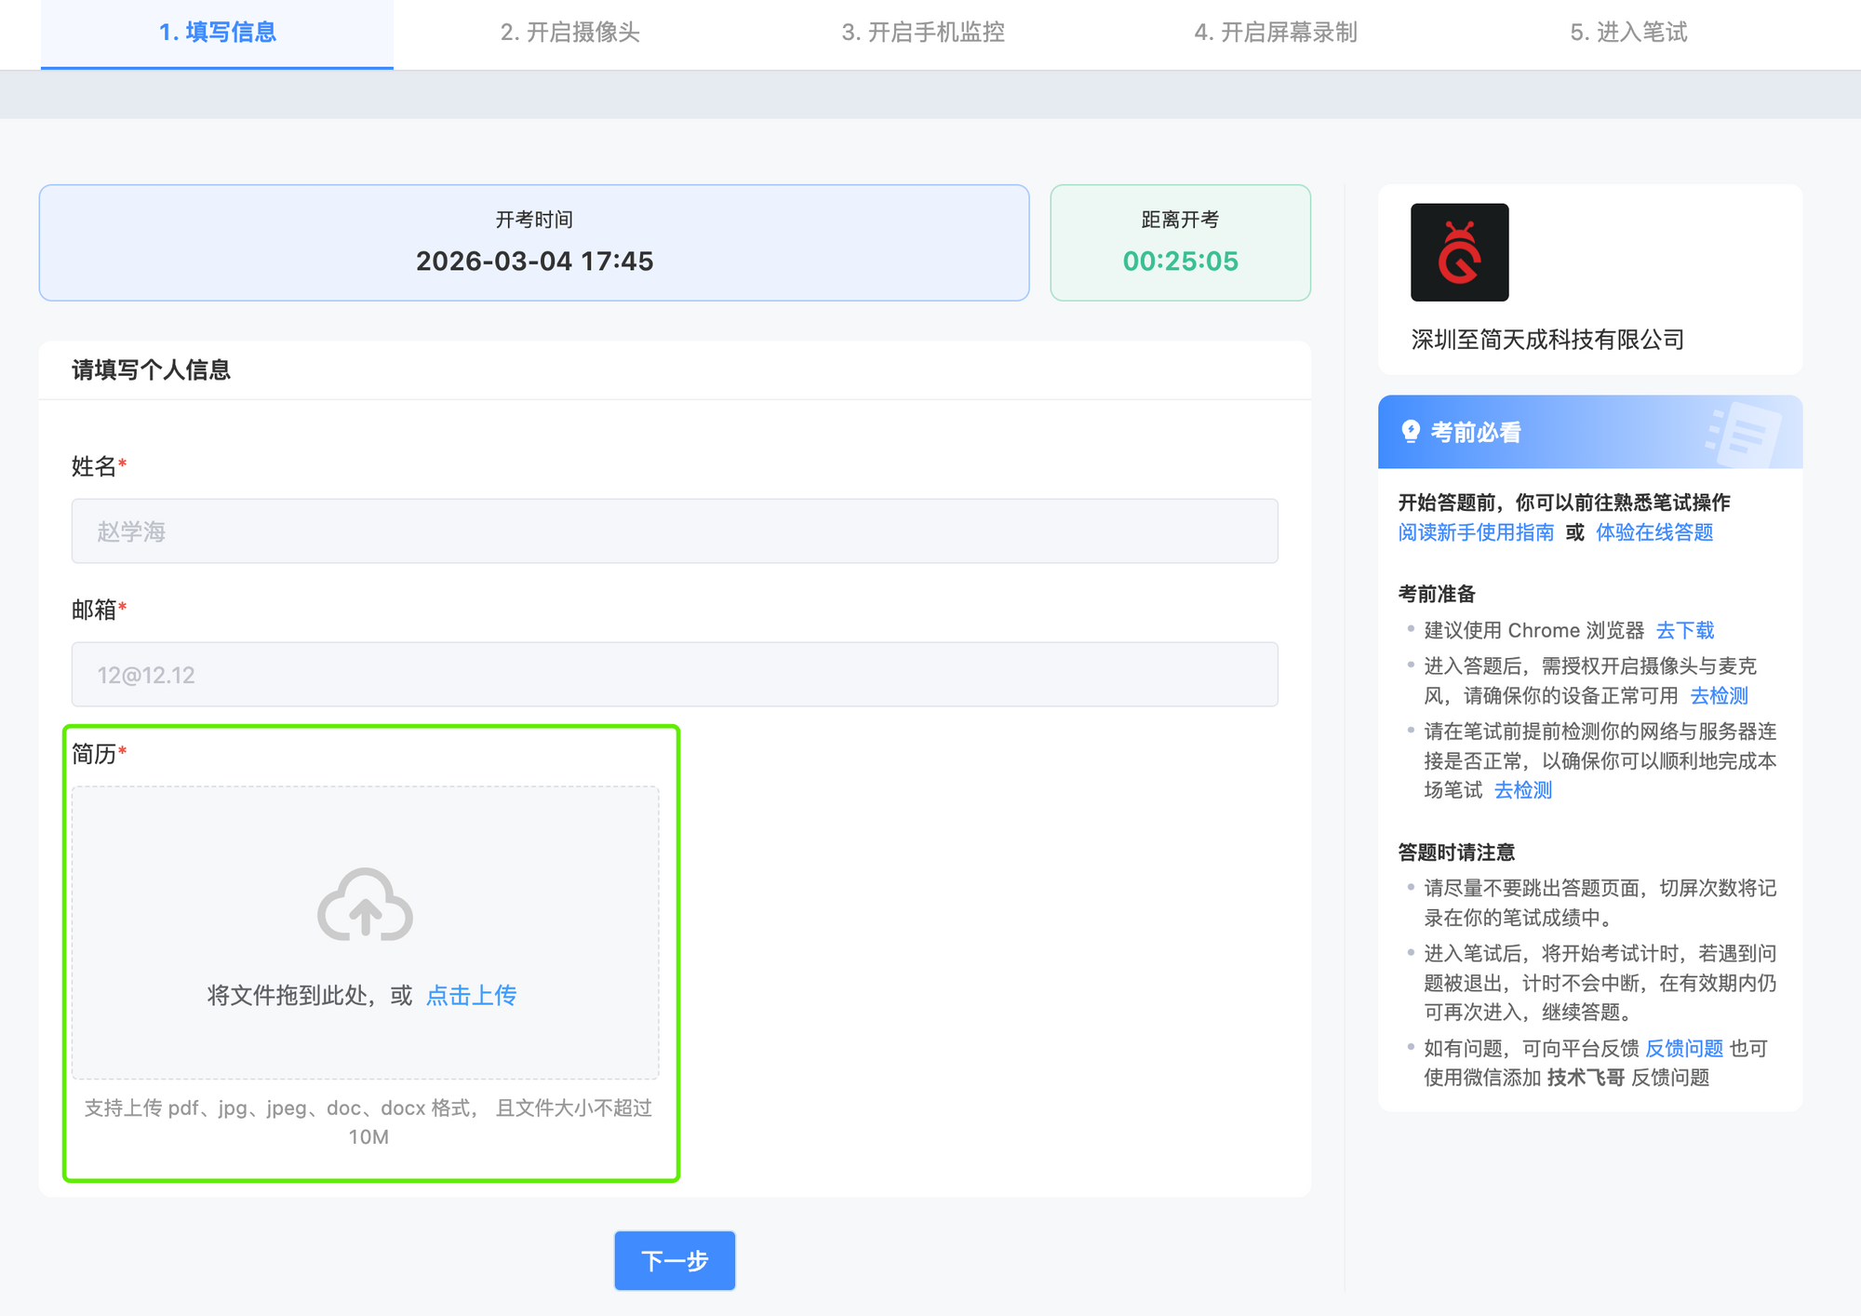Click the 距离开考 countdown timer box
Screen dimensions: 1861x1316
[1180, 243]
